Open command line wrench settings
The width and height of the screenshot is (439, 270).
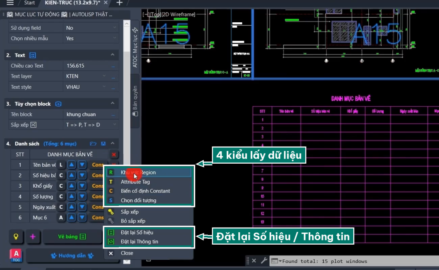[264, 261]
